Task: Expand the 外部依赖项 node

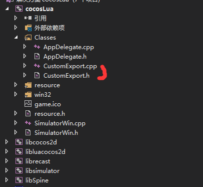Action: (x=15, y=28)
